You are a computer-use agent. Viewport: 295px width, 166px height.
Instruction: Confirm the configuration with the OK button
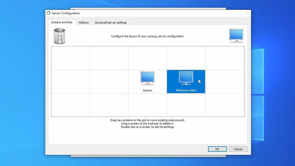point(217,149)
